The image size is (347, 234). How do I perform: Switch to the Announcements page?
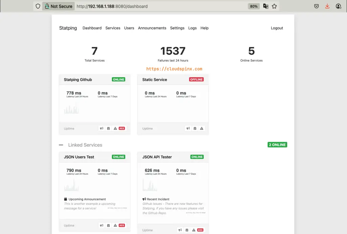coord(152,28)
